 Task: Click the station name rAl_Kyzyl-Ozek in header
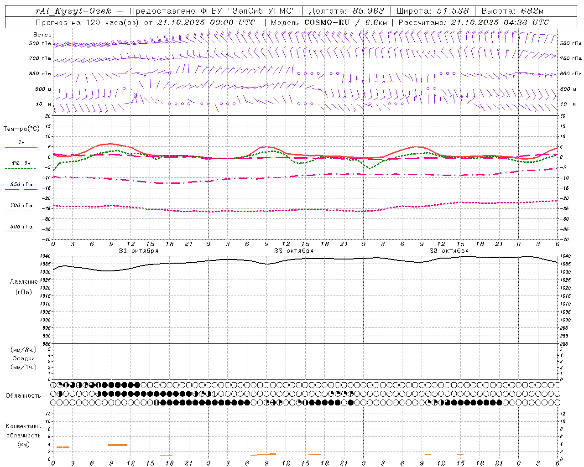(73, 11)
